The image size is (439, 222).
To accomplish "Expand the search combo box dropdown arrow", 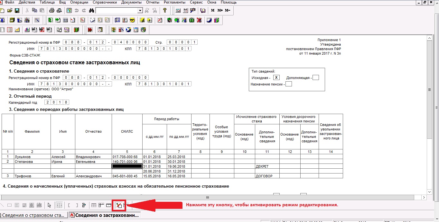I will pos(140,11).
